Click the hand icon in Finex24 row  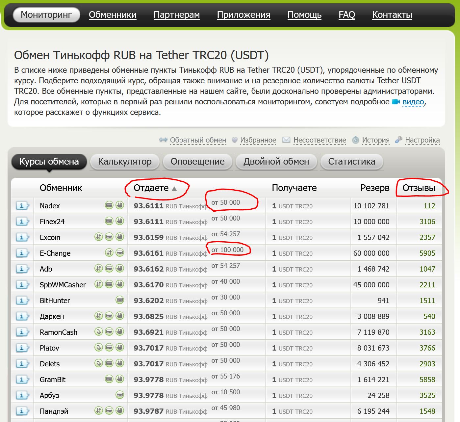[120, 221]
